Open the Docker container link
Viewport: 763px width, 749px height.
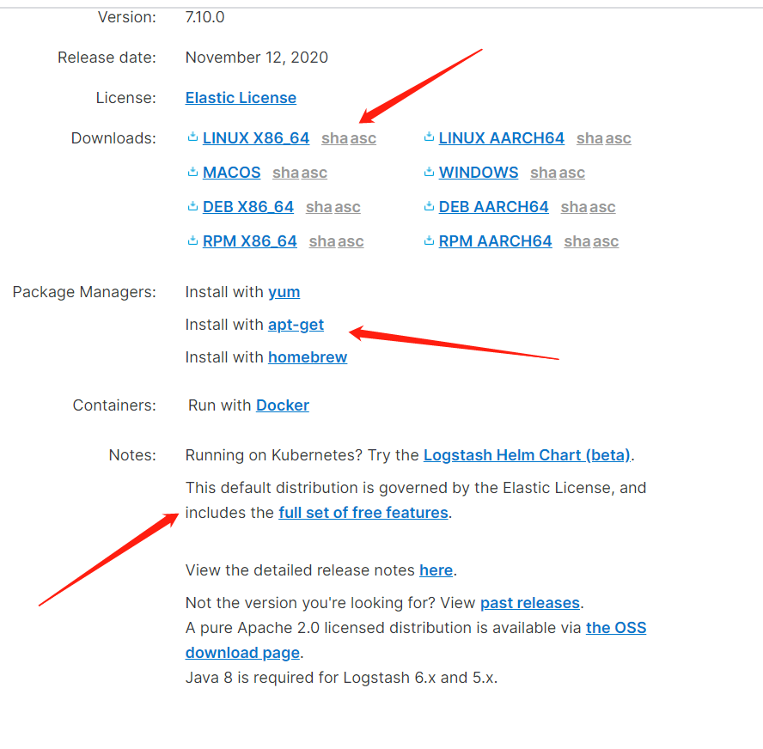[x=282, y=405]
